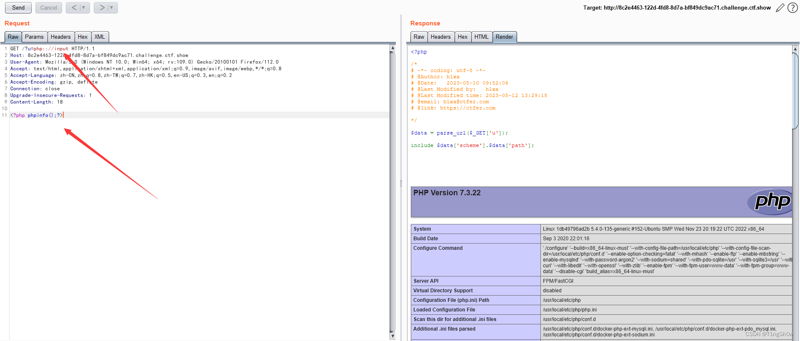Image resolution: width=800 pixels, height=341 pixels.
Task: Click the Additional .ini files parsed label
Action: click(444, 329)
